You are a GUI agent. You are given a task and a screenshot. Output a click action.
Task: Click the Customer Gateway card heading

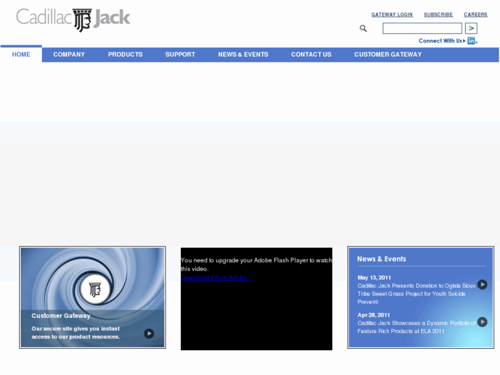point(61,316)
